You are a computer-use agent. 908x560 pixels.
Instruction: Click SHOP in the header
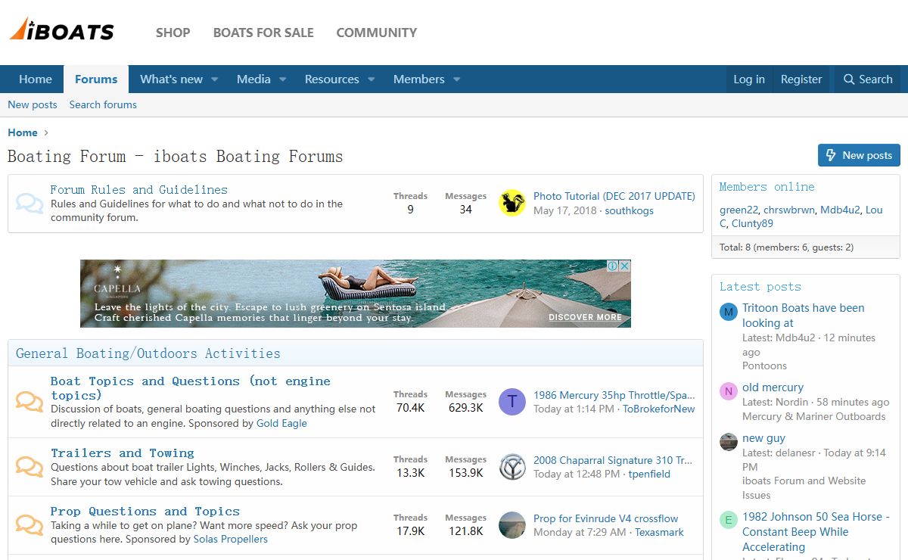(173, 33)
